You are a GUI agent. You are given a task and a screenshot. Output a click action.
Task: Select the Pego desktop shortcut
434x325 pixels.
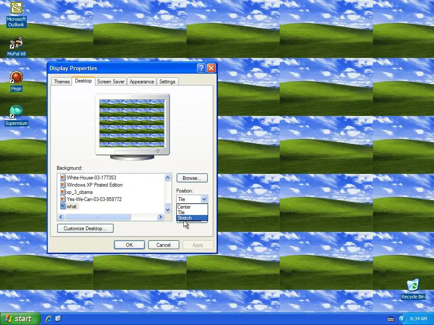(17, 81)
